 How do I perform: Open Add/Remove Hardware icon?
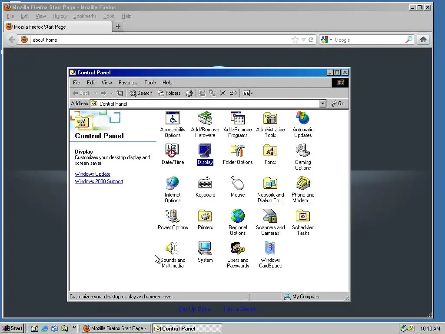[205, 124]
